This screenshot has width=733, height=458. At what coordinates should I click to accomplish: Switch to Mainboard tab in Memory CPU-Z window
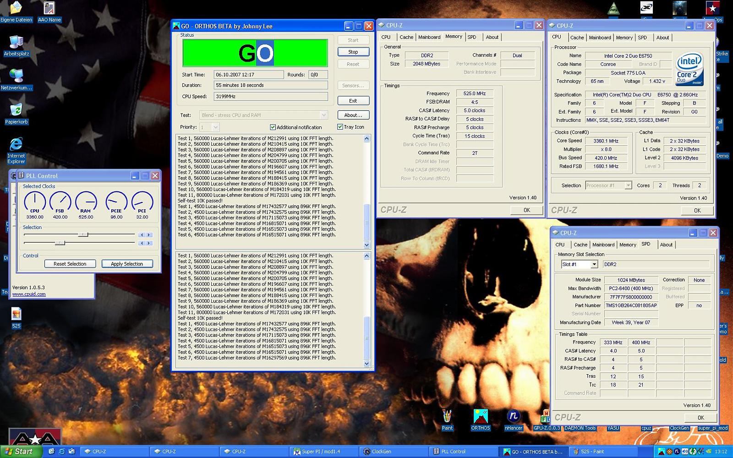pyautogui.click(x=429, y=38)
